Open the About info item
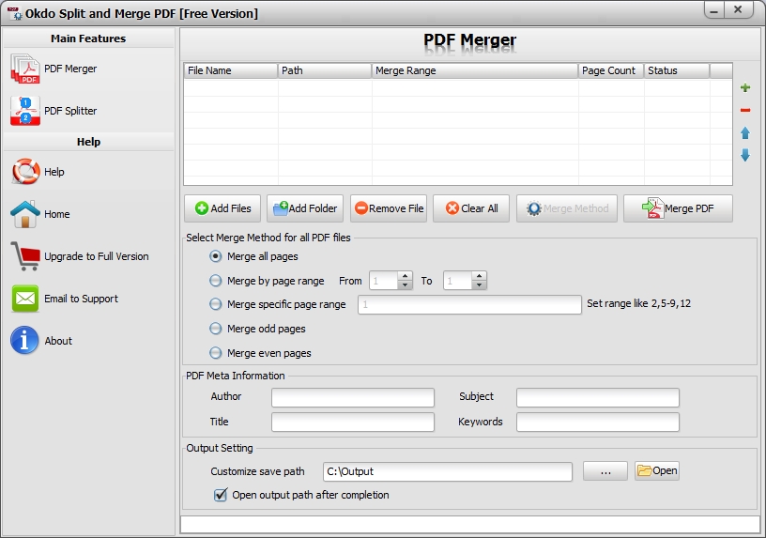Screen dimensions: 766x538 tap(41, 341)
